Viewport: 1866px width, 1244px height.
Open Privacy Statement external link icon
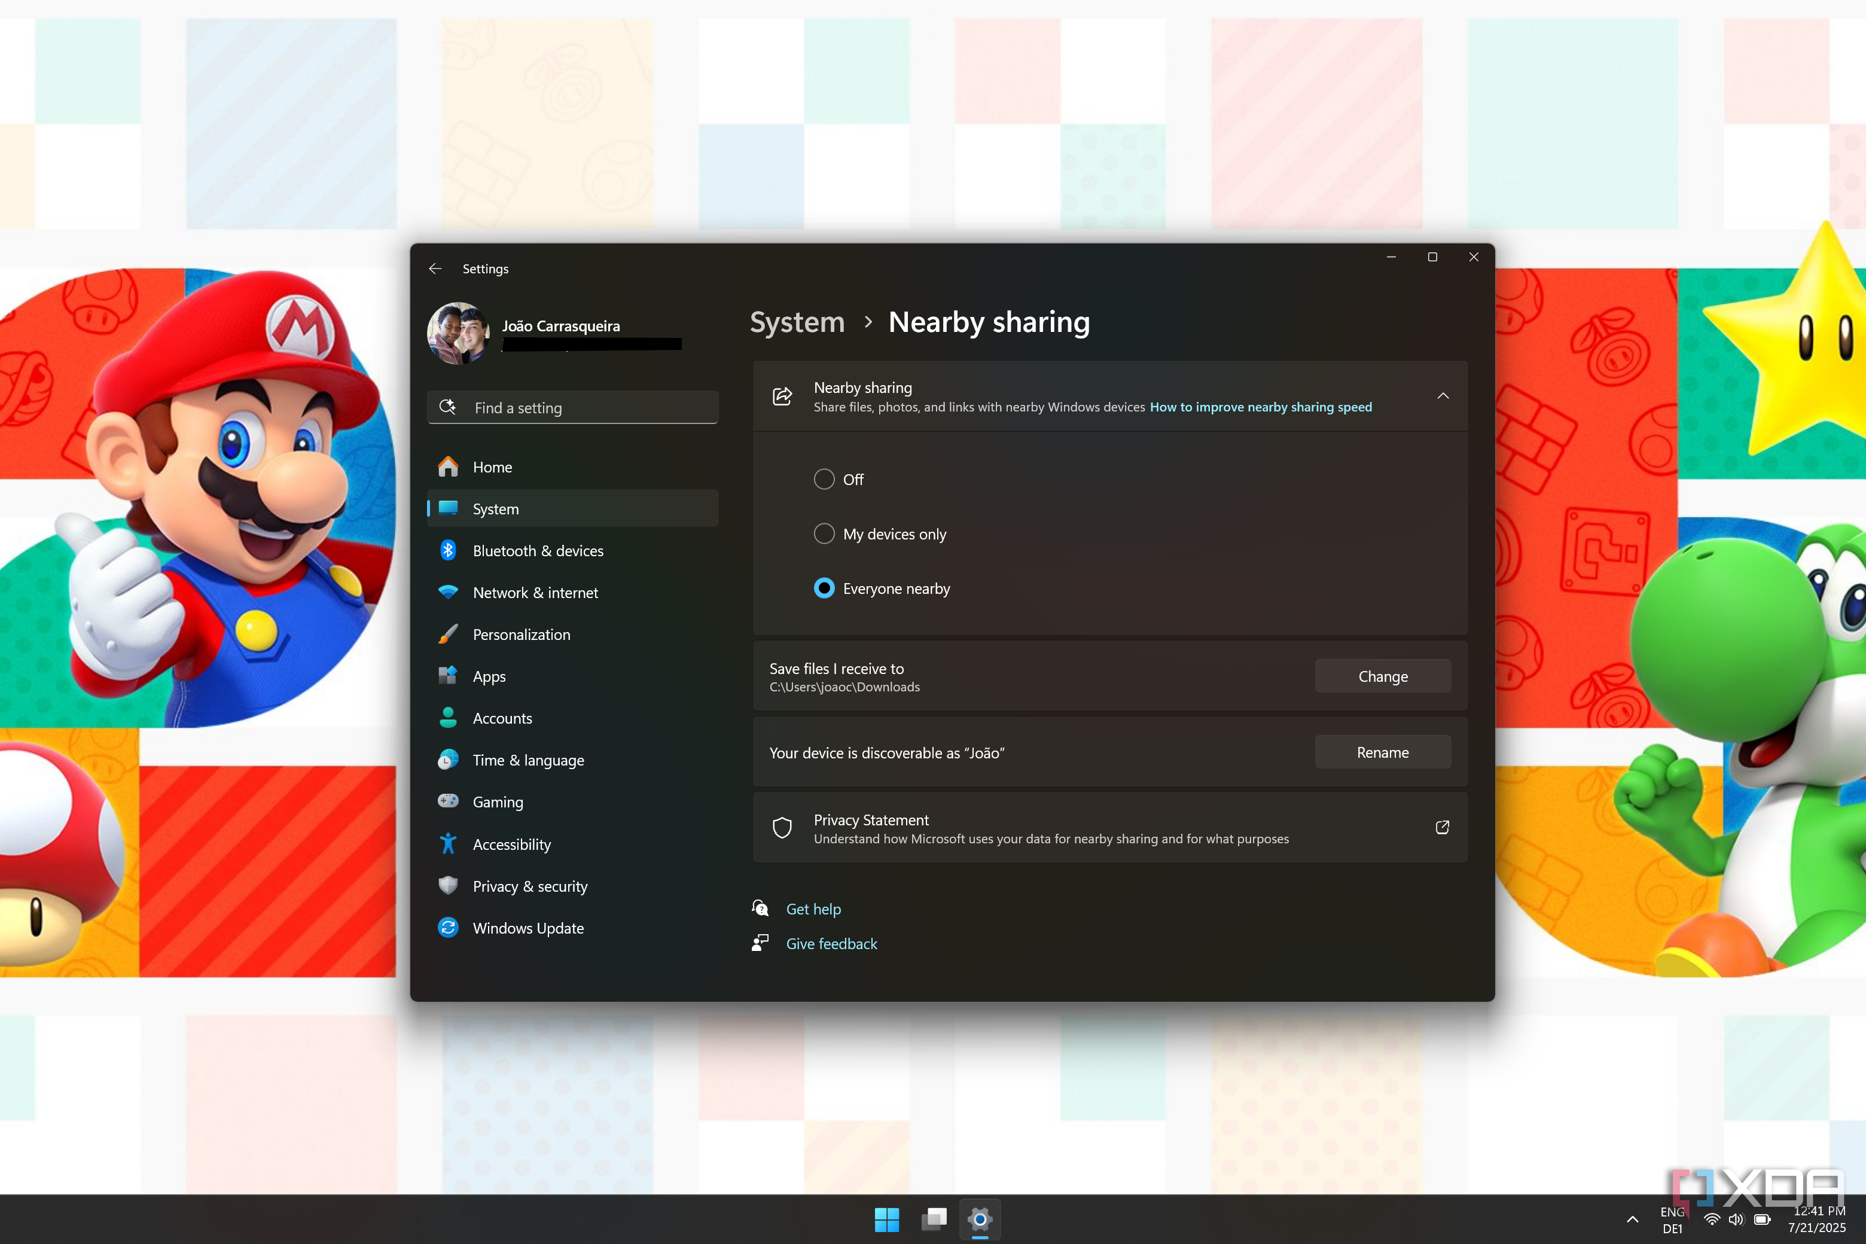pyautogui.click(x=1443, y=828)
